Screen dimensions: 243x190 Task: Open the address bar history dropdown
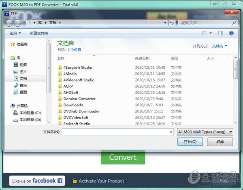(165, 23)
